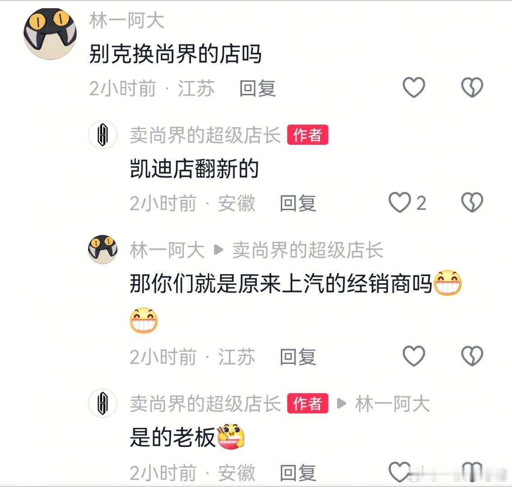Open replied-to name 林一阿大 after the 作者 badge
Screen dimensions: 512x487
[x=392, y=404]
